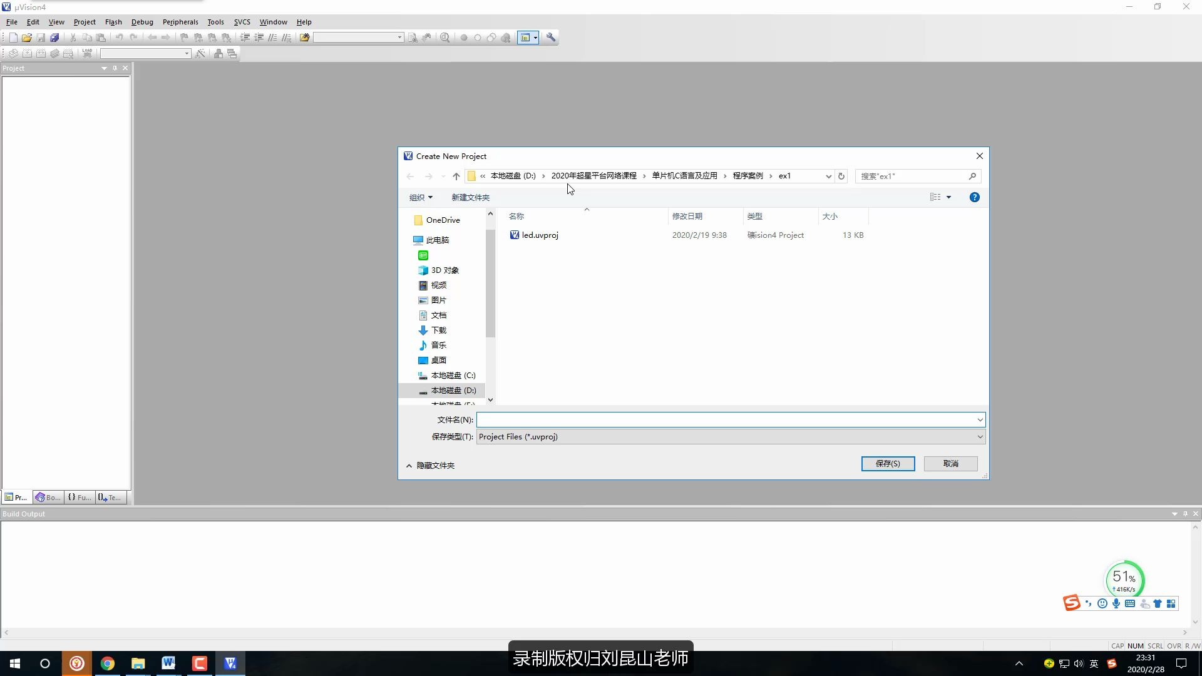Click the 51% speed meter widget
The height and width of the screenshot is (676, 1202).
(x=1124, y=580)
